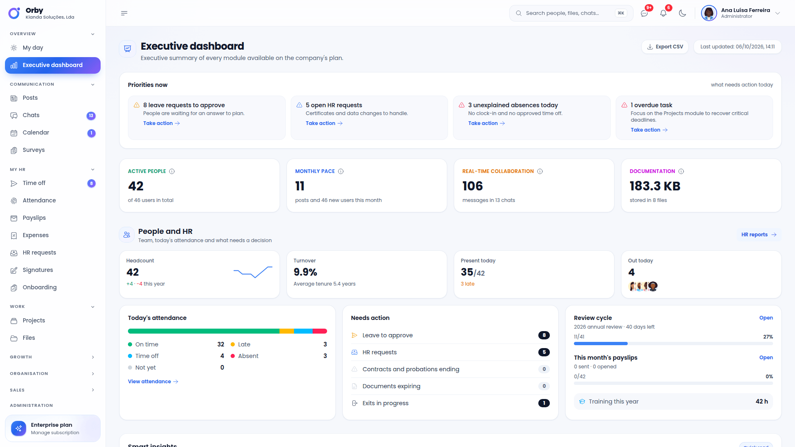
Task: Open My day in sidebar
Action: tap(53, 48)
